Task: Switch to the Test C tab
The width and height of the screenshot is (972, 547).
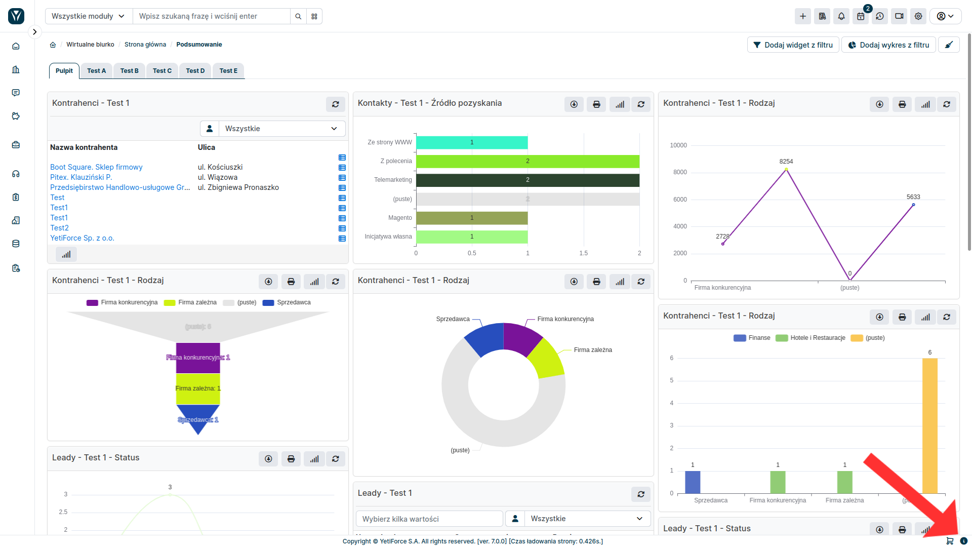Action: coord(163,71)
